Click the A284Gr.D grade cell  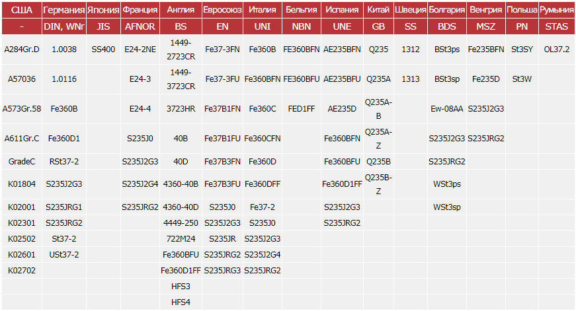coord(22,49)
